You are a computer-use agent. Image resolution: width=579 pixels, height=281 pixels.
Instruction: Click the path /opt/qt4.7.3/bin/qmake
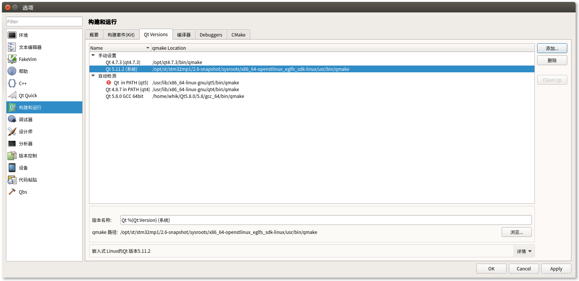(177, 62)
